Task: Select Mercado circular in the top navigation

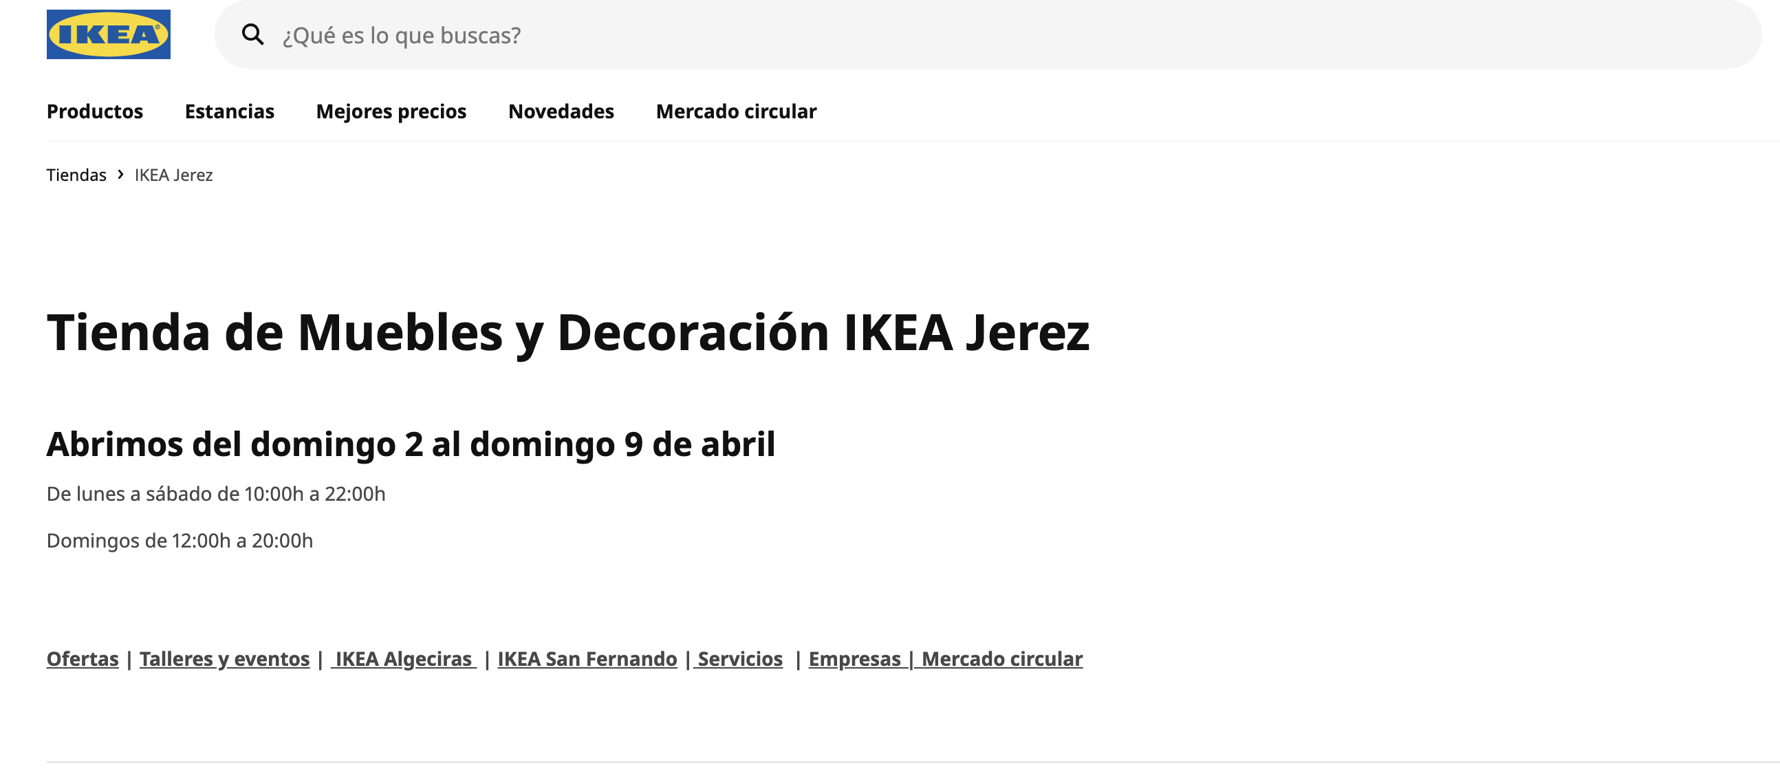Action: tap(736, 111)
